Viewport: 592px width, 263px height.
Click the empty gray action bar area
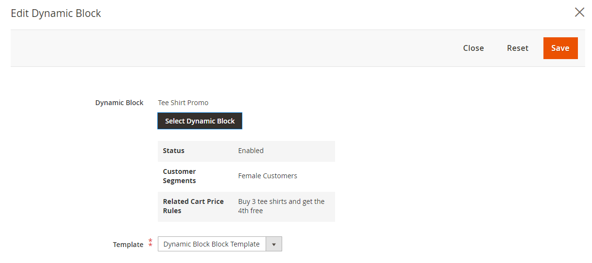click(x=233, y=48)
